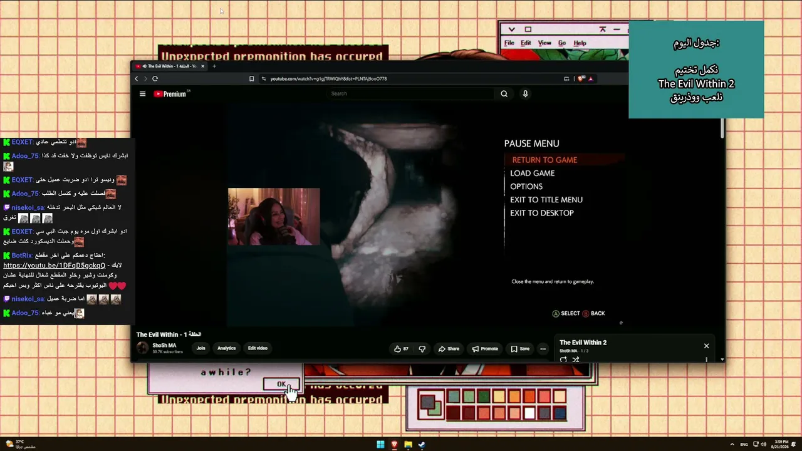Start voice search with the microphone
The image size is (802, 451).
(x=525, y=94)
